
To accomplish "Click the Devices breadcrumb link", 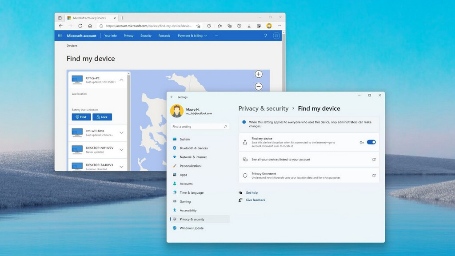I will point(72,46).
